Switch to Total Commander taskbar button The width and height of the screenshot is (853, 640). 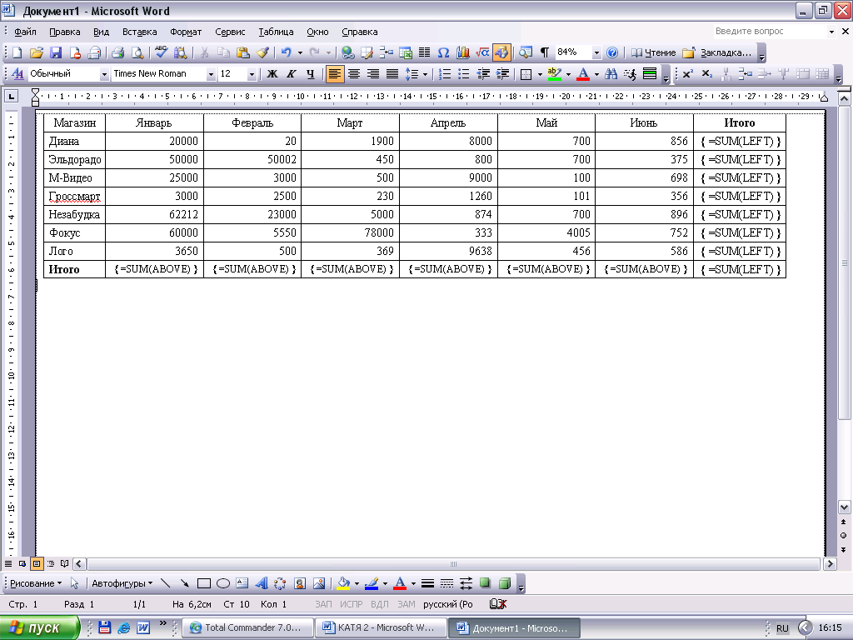pos(247,628)
